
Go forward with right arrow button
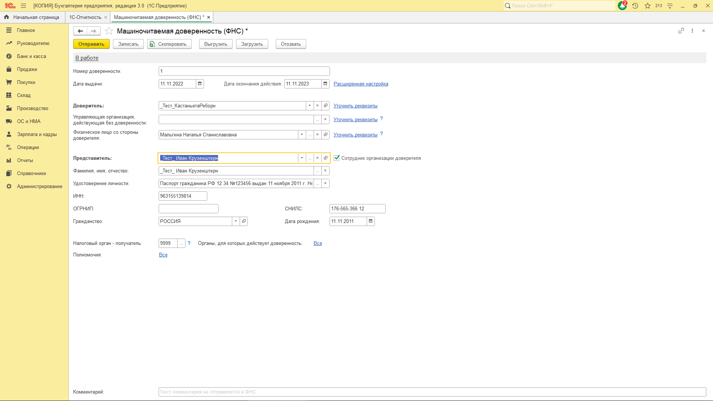tap(94, 31)
